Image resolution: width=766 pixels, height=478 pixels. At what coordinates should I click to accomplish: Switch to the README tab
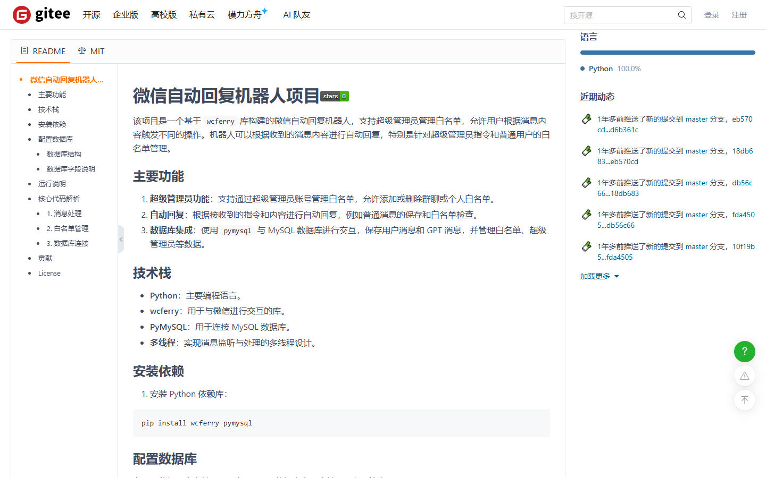coord(43,51)
